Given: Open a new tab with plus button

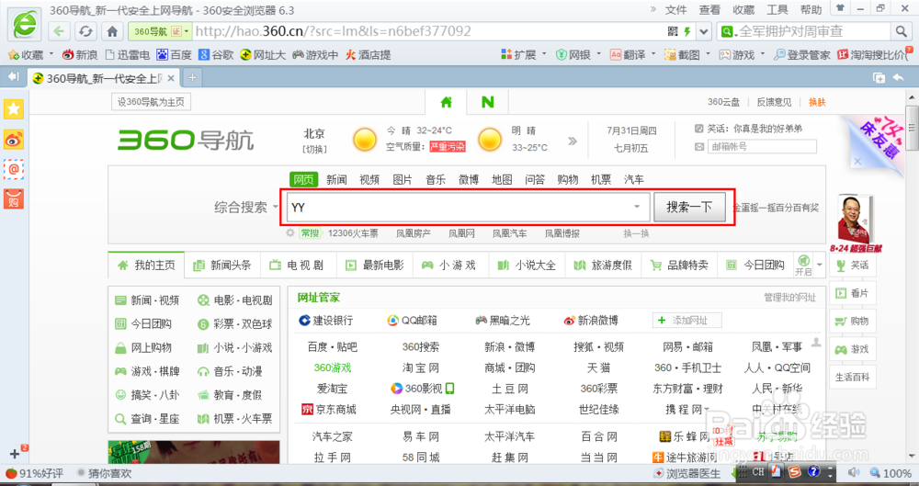Looking at the screenshot, I should pos(192,77).
